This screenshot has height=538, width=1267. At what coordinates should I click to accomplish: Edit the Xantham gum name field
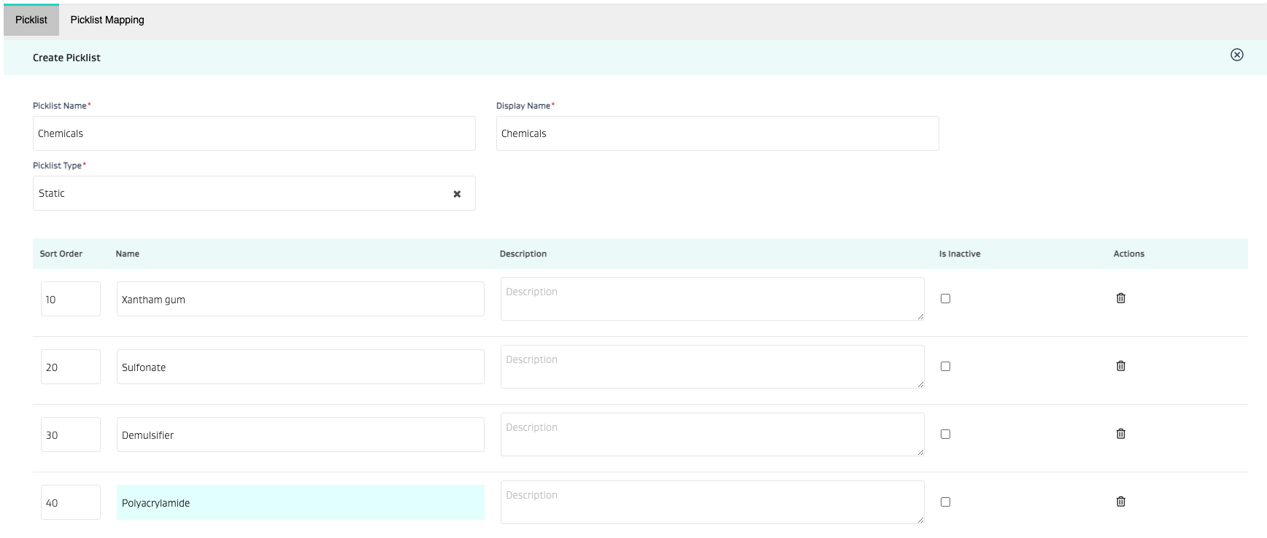click(x=300, y=299)
